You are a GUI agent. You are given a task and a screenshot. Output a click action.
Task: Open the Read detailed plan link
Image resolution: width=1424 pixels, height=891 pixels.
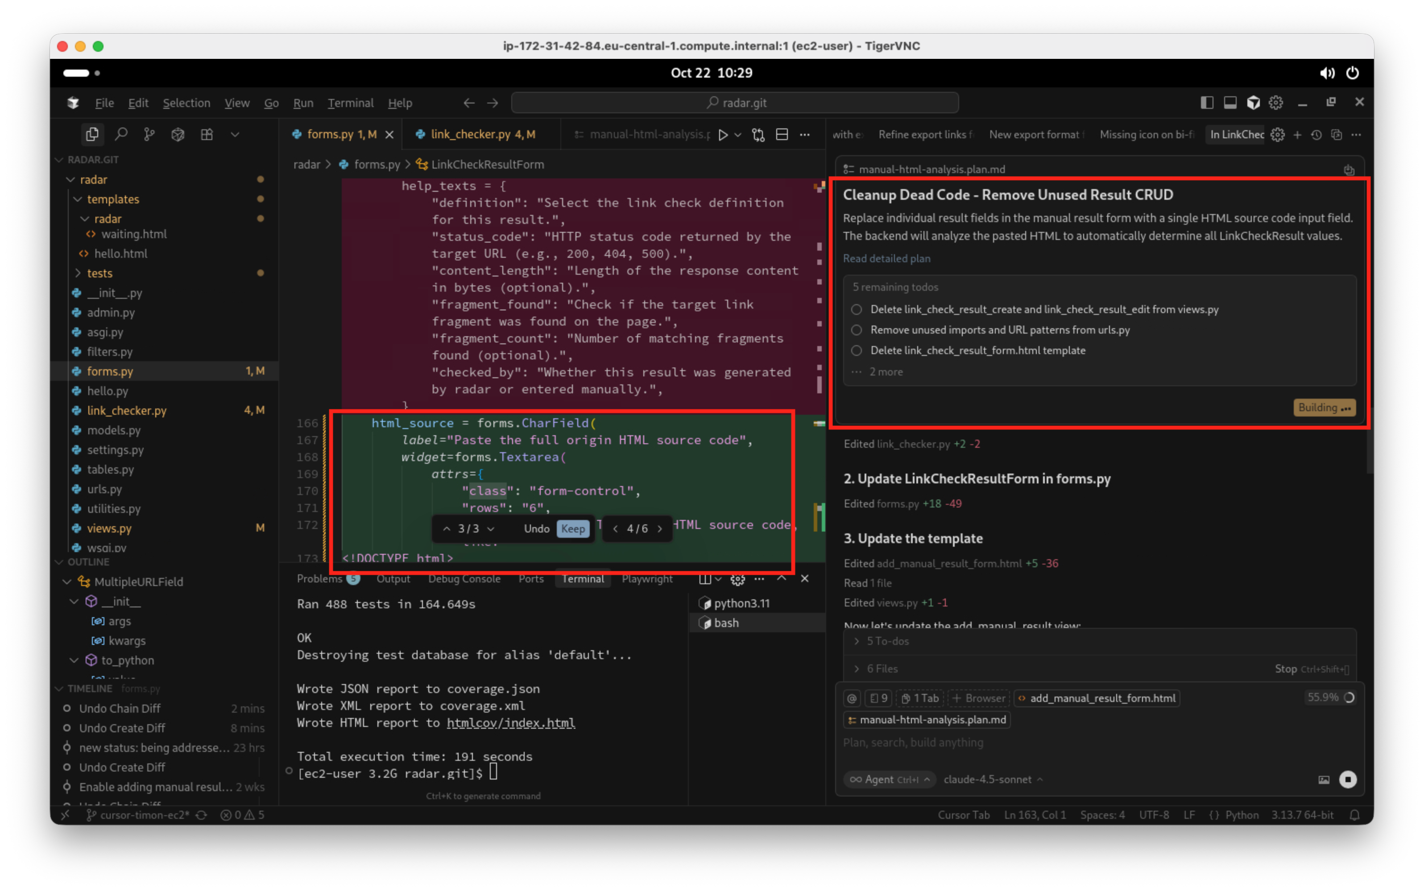coord(886,259)
